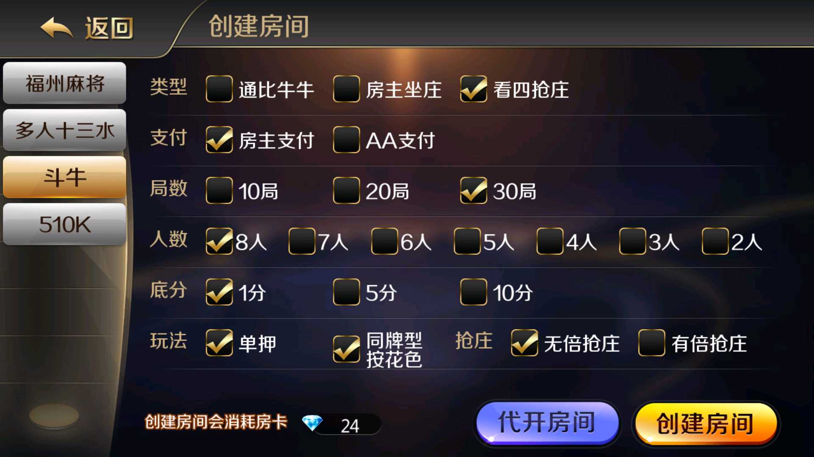Viewport: 814px width, 457px height.
Task: Click the back arrow icon
Action: coord(57,28)
